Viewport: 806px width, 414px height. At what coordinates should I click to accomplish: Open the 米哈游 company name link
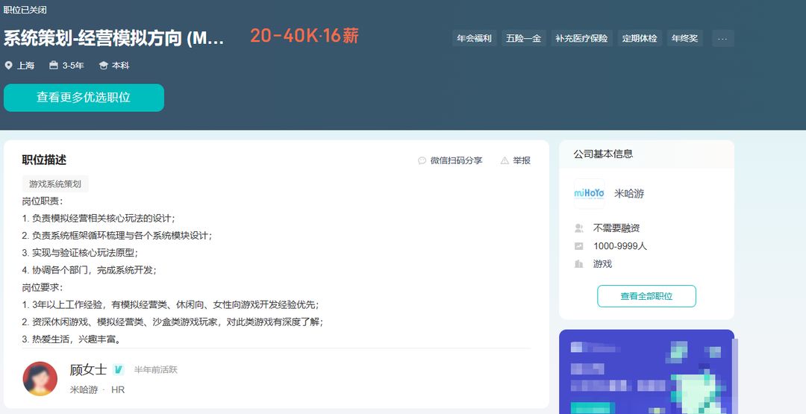click(x=629, y=194)
